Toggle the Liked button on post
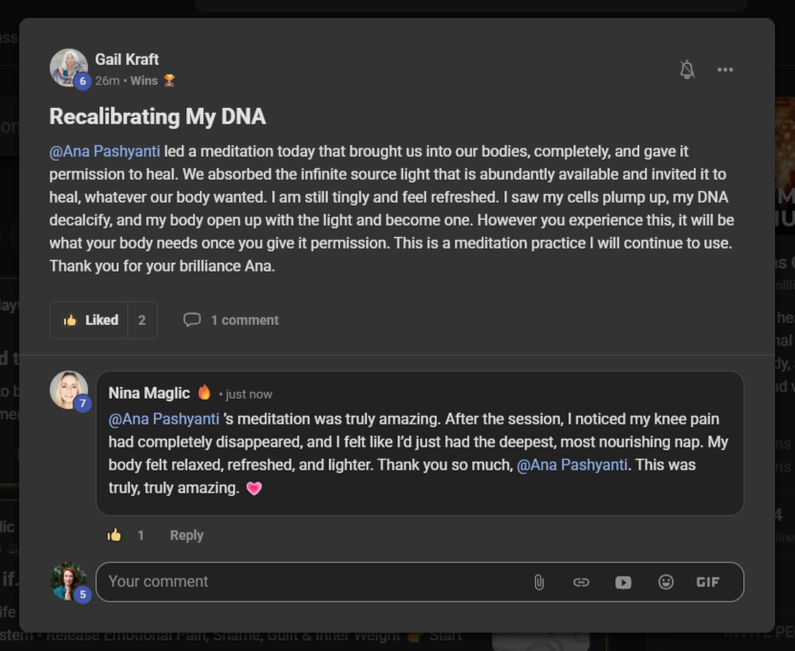 [x=90, y=320]
